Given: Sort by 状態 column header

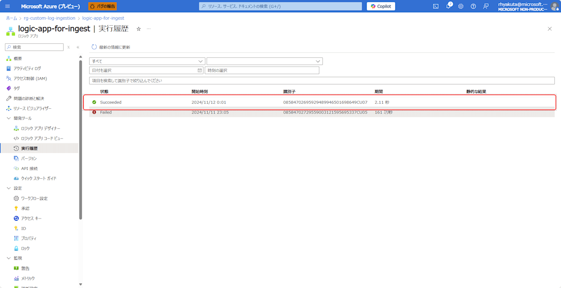Looking at the screenshot, I should click(104, 91).
